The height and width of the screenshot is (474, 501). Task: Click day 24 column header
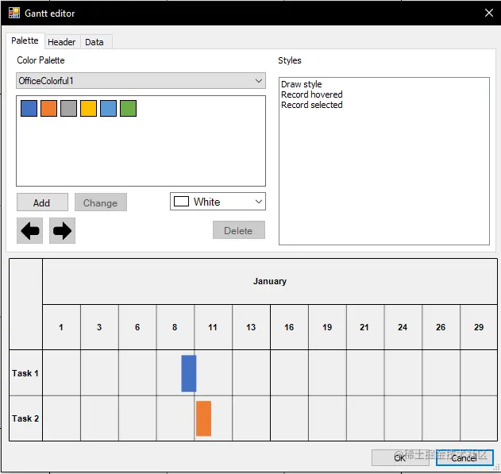403,327
